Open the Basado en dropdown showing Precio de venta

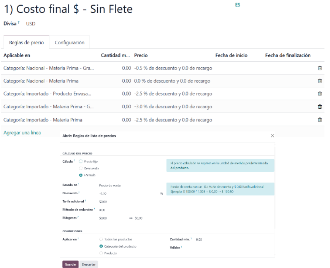coord(125,186)
